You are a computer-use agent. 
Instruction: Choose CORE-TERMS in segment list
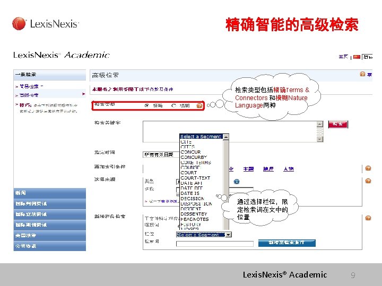pyautogui.click(x=196, y=162)
